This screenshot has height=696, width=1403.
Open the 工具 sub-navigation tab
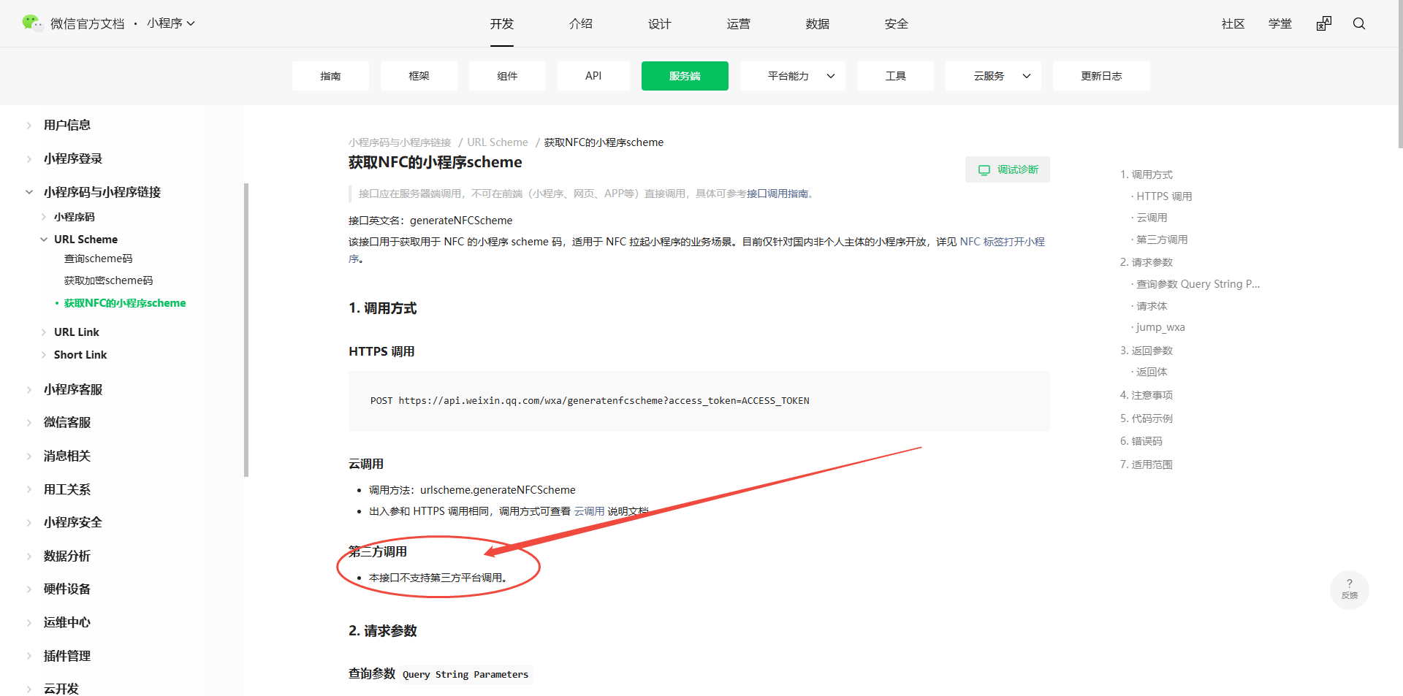pos(895,76)
